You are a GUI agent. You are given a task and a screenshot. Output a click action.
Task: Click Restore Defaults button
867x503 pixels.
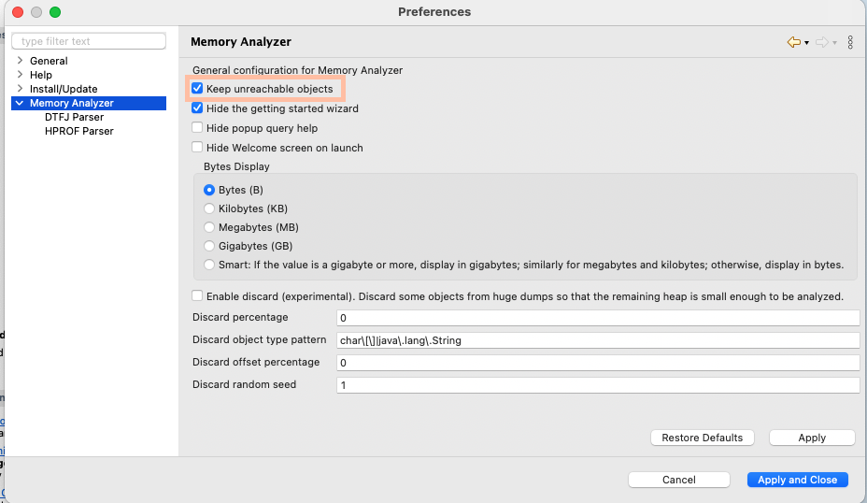tap(703, 438)
